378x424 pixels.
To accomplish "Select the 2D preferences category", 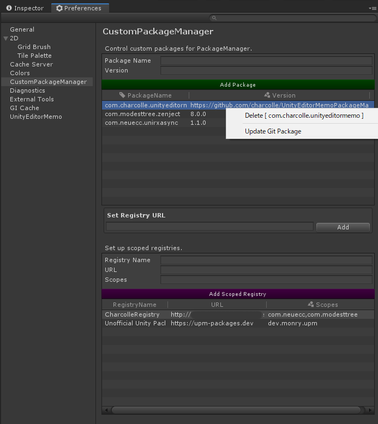I will [x=14, y=38].
